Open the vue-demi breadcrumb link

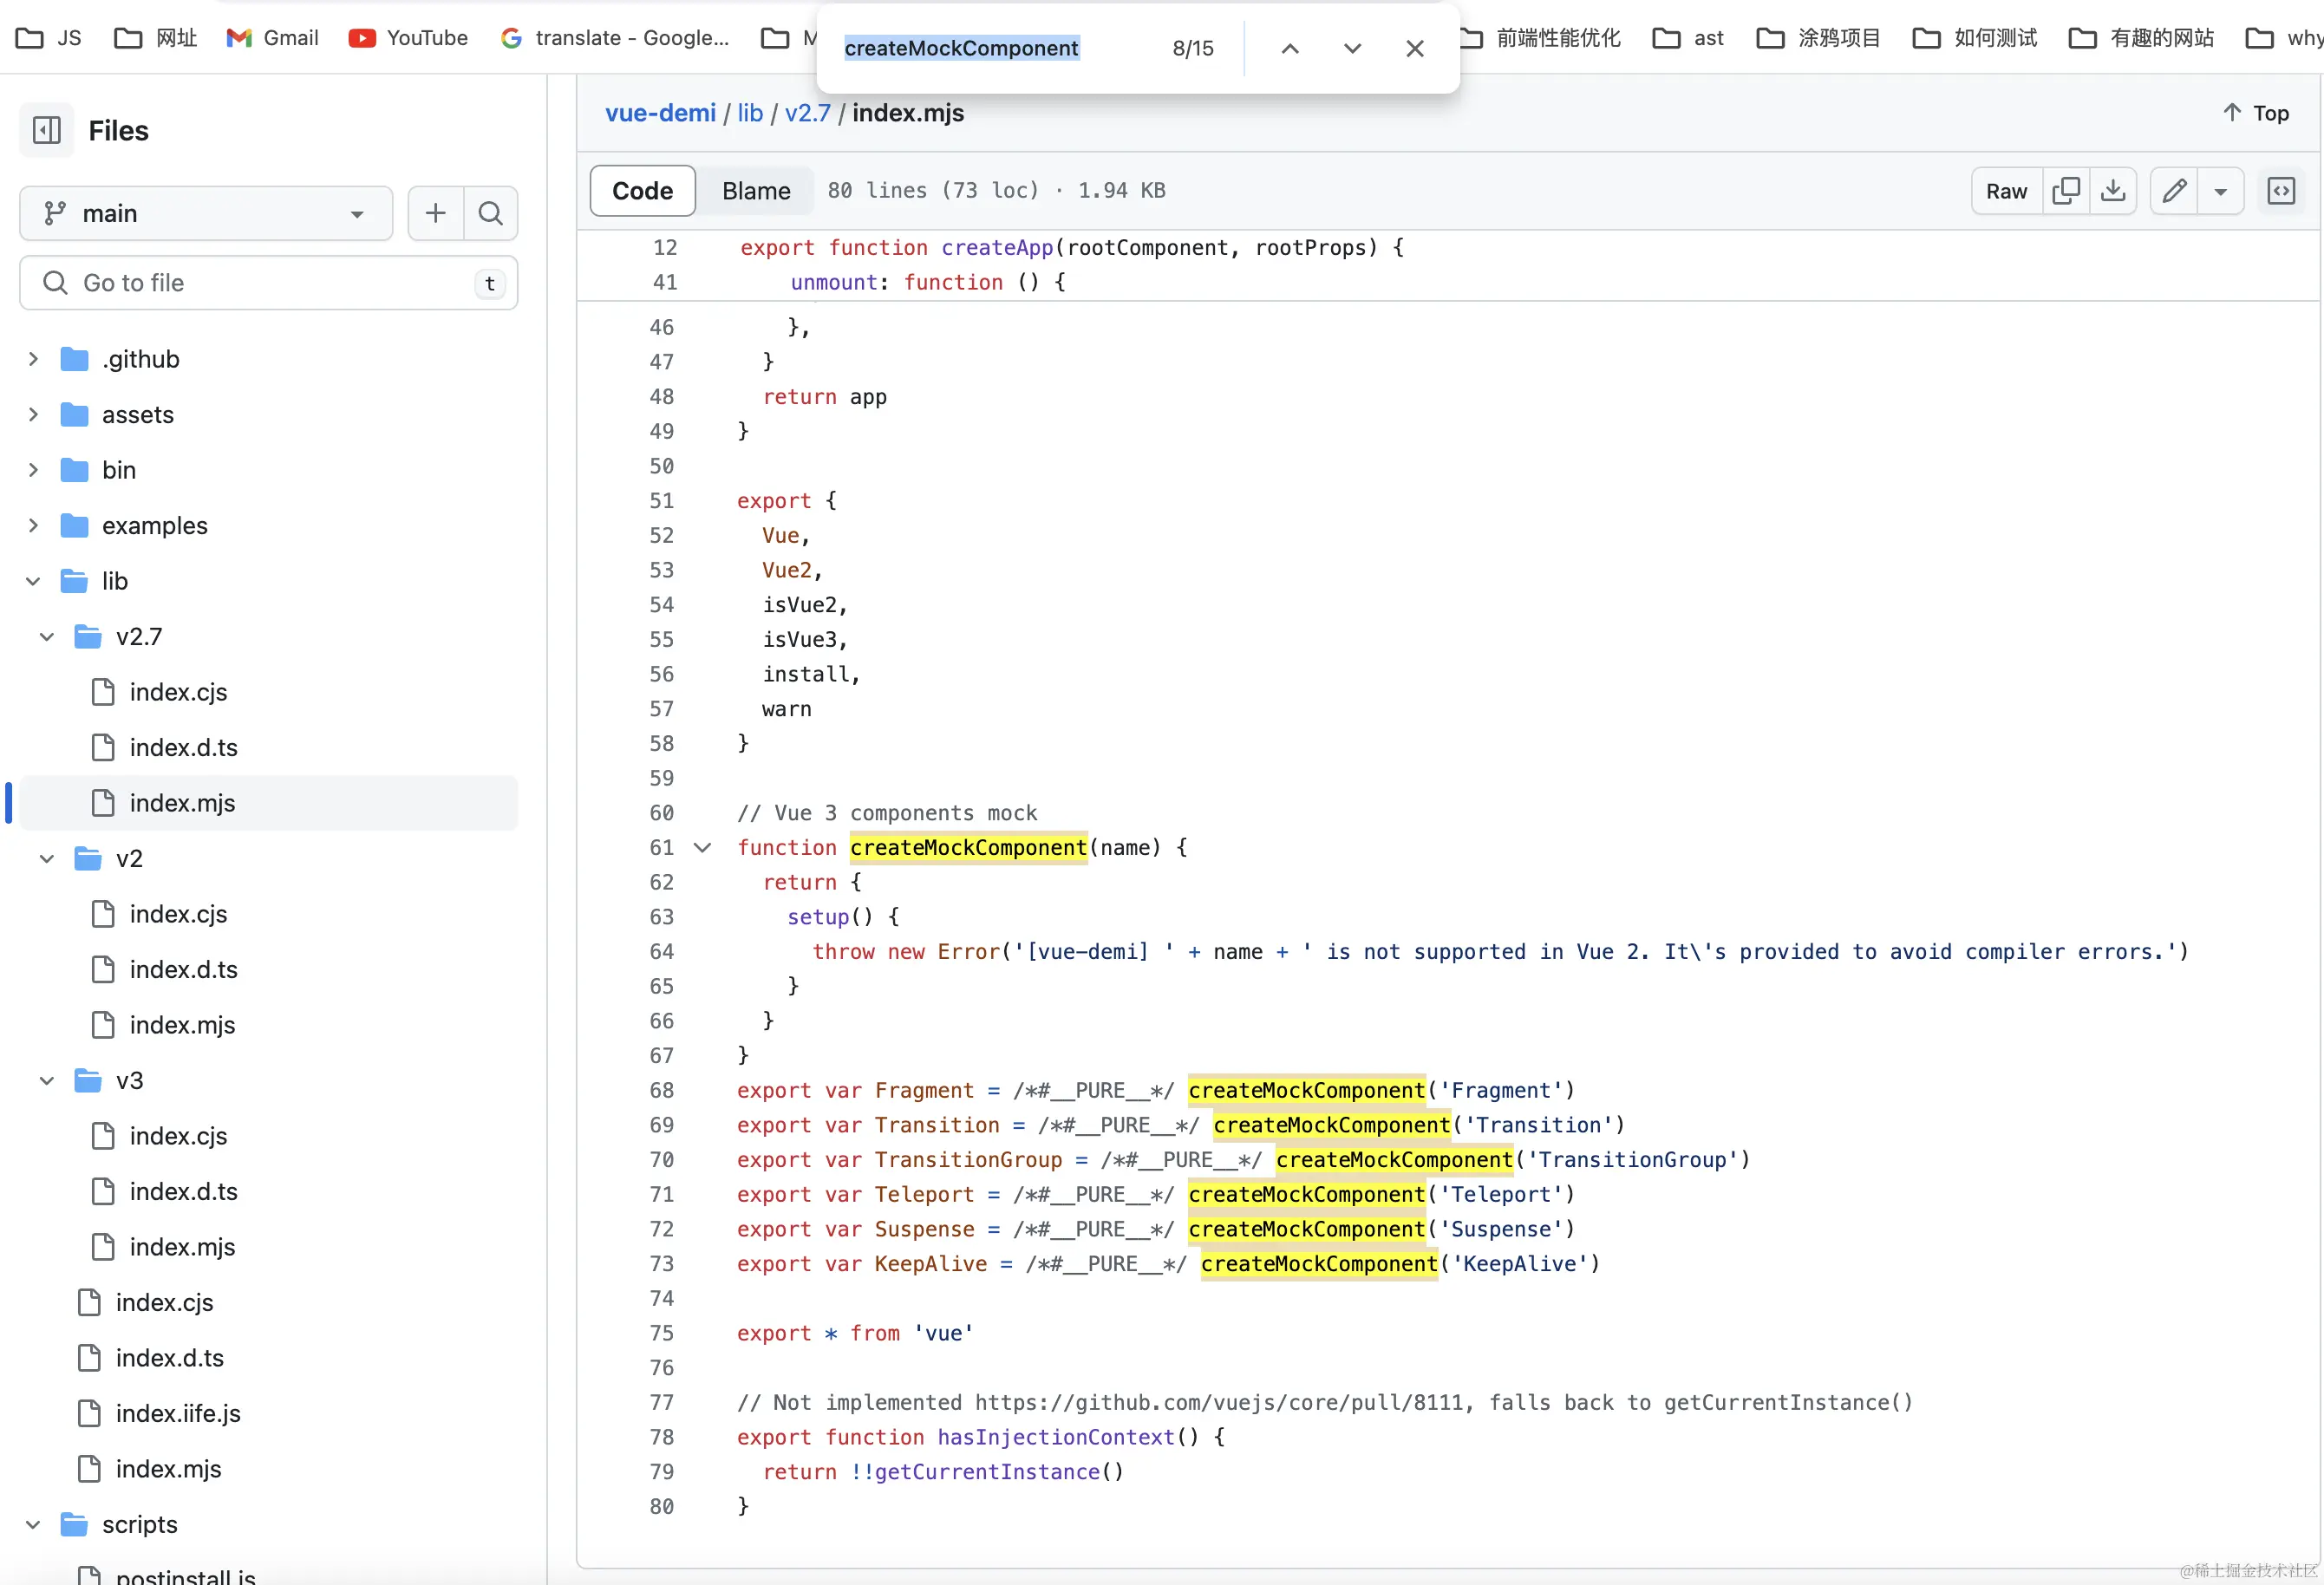click(660, 113)
